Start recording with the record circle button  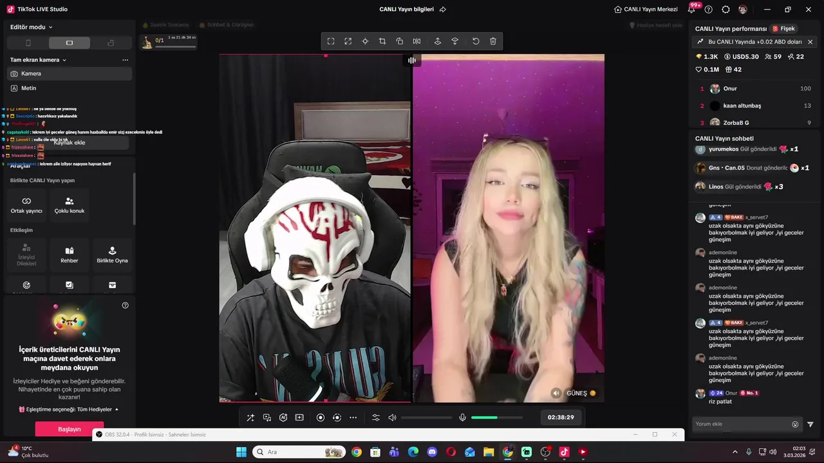click(x=321, y=417)
